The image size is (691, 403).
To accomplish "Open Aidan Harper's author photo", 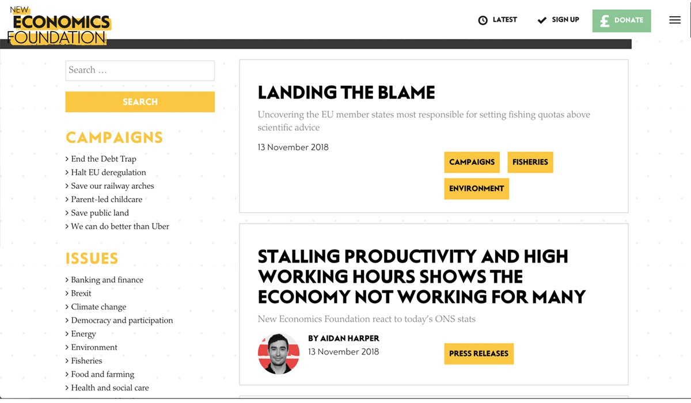I will (x=279, y=353).
